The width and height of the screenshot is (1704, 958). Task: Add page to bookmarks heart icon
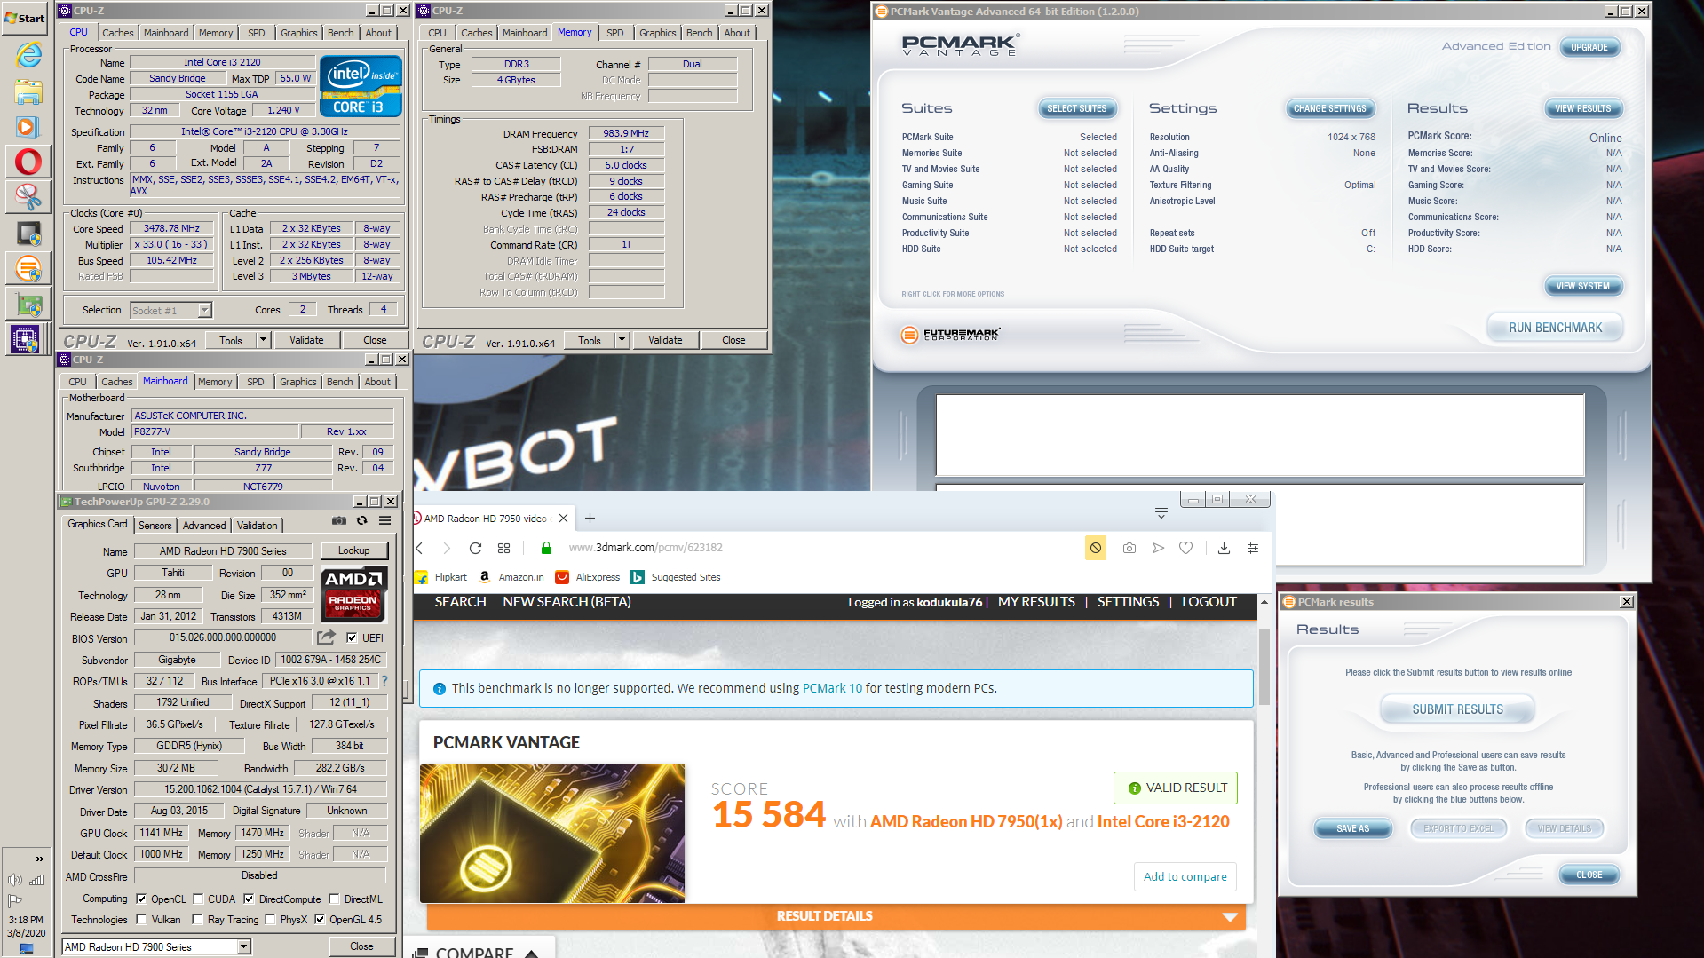pos(1185,549)
